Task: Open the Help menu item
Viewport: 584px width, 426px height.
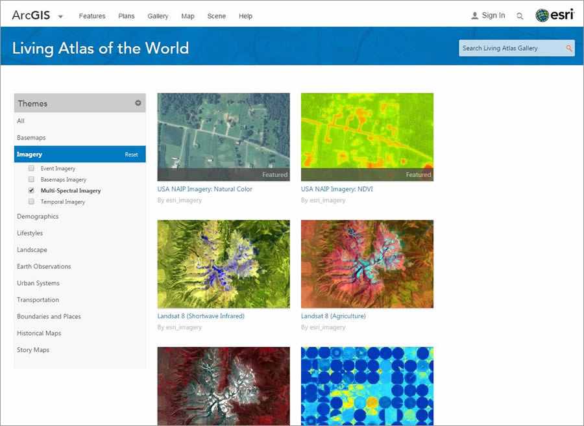Action: click(245, 16)
